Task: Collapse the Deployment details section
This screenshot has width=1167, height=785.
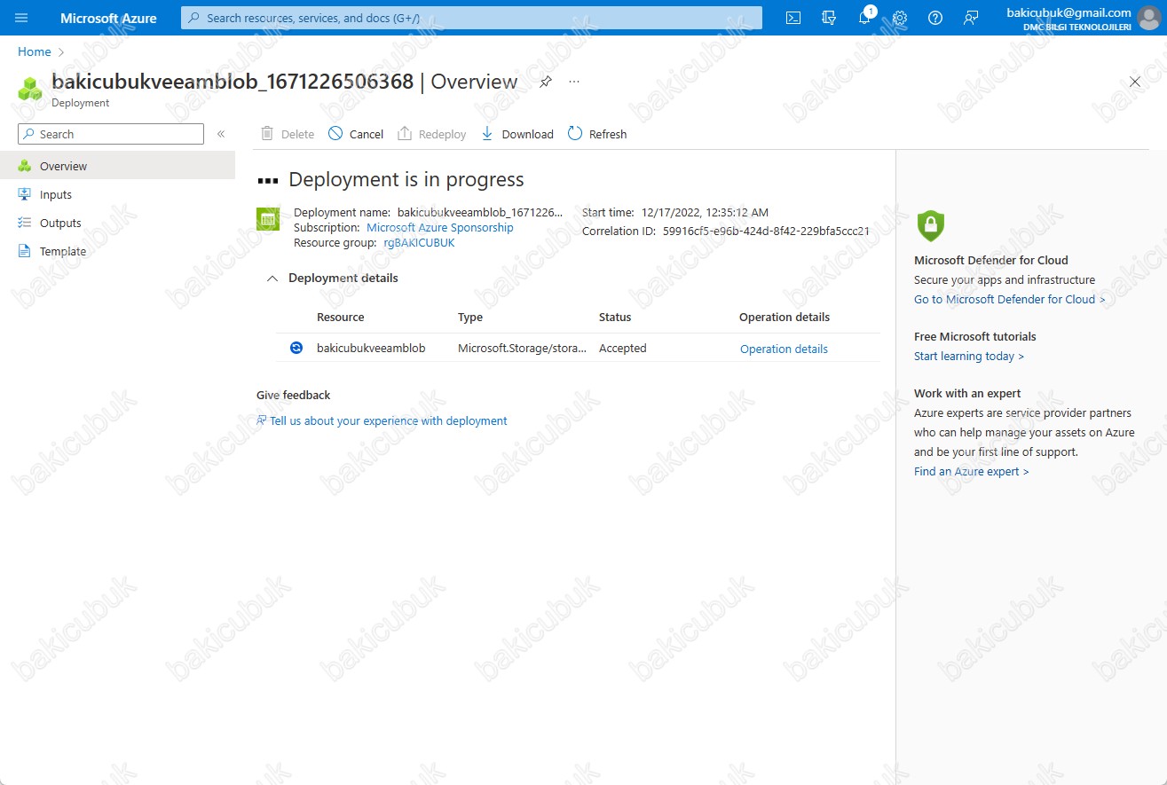Action: (x=272, y=279)
